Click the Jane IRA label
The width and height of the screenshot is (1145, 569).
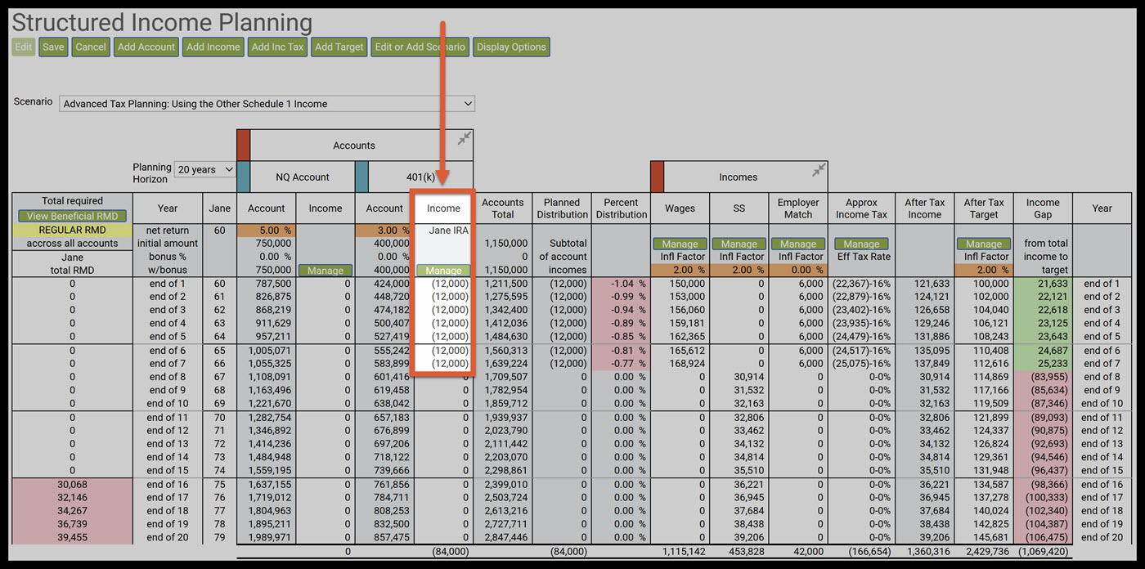pyautogui.click(x=448, y=231)
